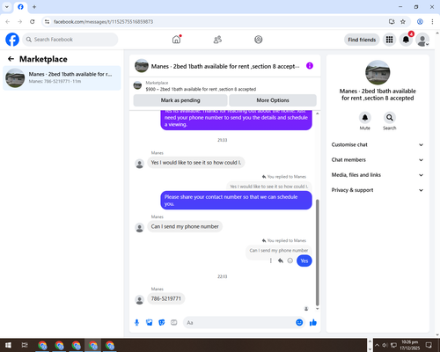This screenshot has height=352, width=440.
Task: Focus the Search Facebook field
Action: point(70,40)
